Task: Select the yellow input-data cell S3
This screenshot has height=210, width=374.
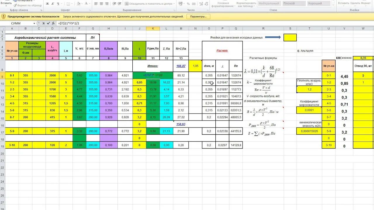Action: click(x=290, y=37)
